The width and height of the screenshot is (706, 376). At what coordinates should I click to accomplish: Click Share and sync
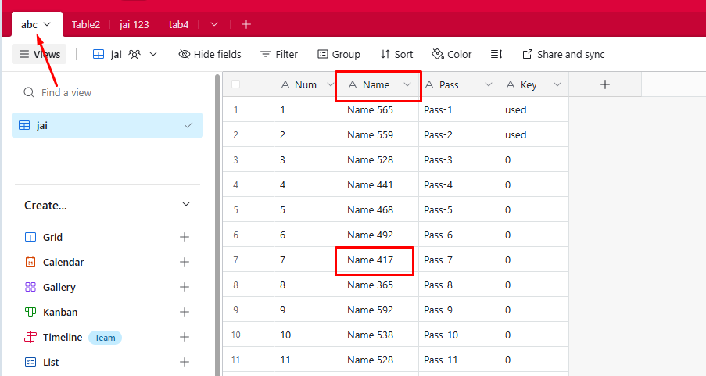click(563, 54)
